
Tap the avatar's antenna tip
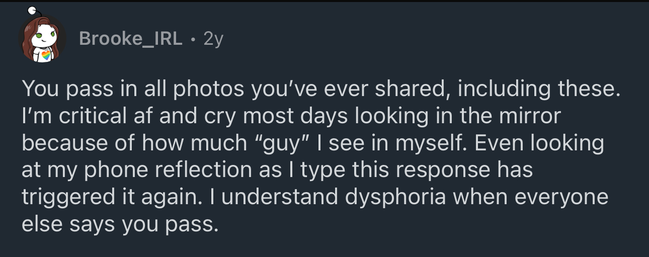(32, 9)
